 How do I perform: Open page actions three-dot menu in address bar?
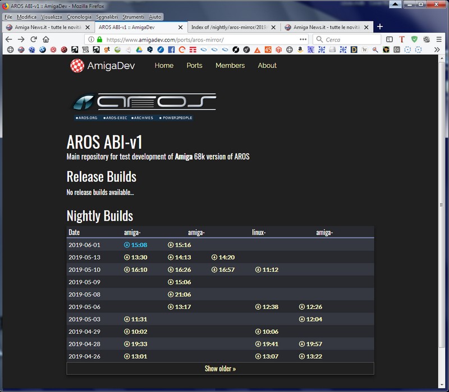coord(303,39)
